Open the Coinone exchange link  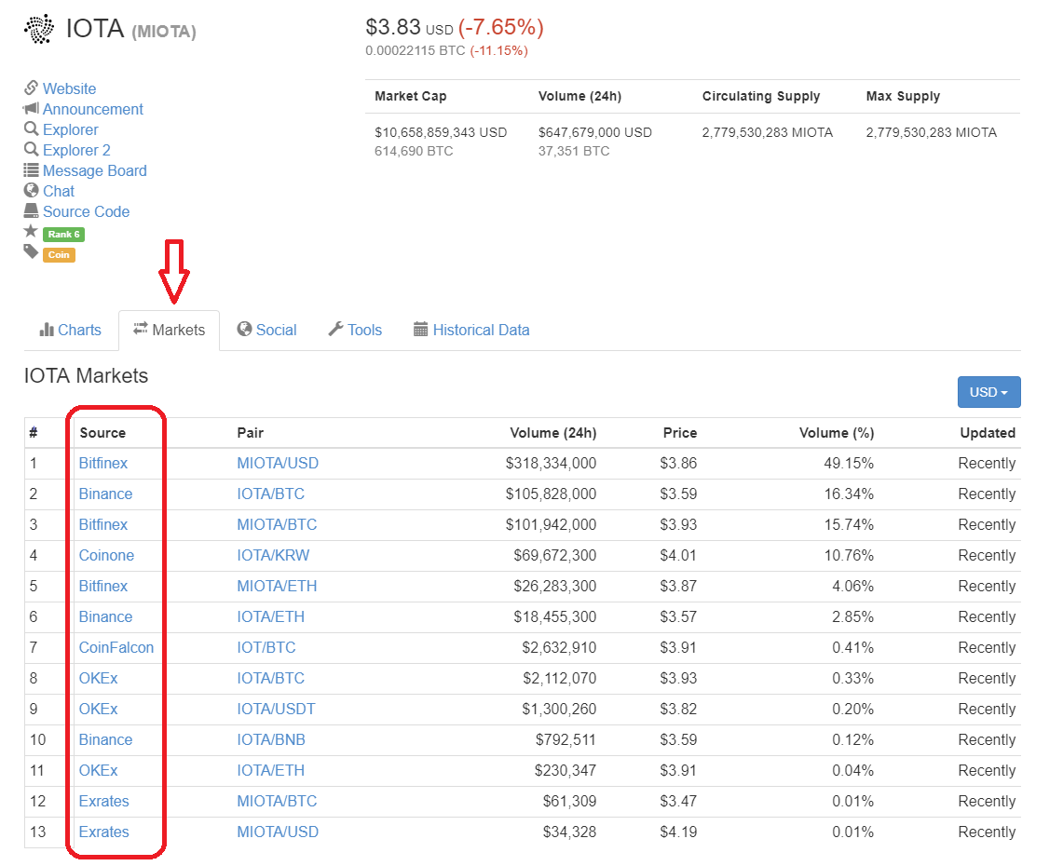pos(106,555)
